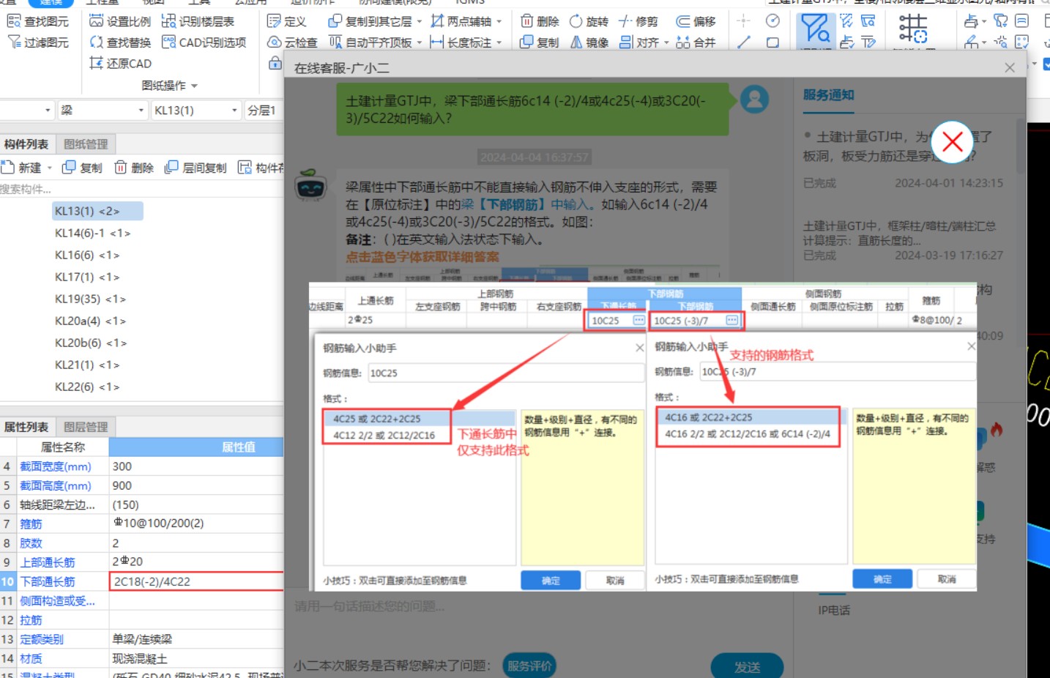Click the 对齐 align tool

pos(638,42)
